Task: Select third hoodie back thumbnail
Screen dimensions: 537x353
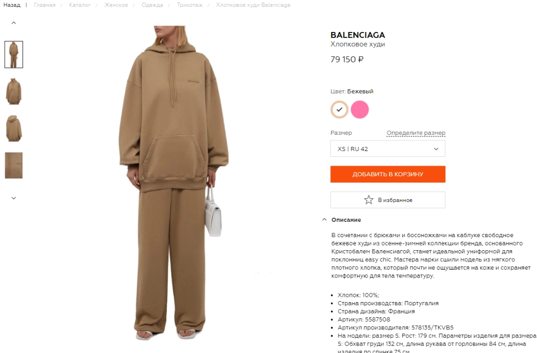Action: (14, 129)
